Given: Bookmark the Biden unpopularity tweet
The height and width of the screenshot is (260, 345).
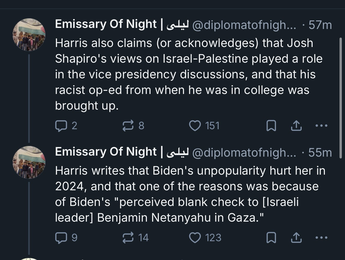Looking at the screenshot, I should click(x=271, y=238).
